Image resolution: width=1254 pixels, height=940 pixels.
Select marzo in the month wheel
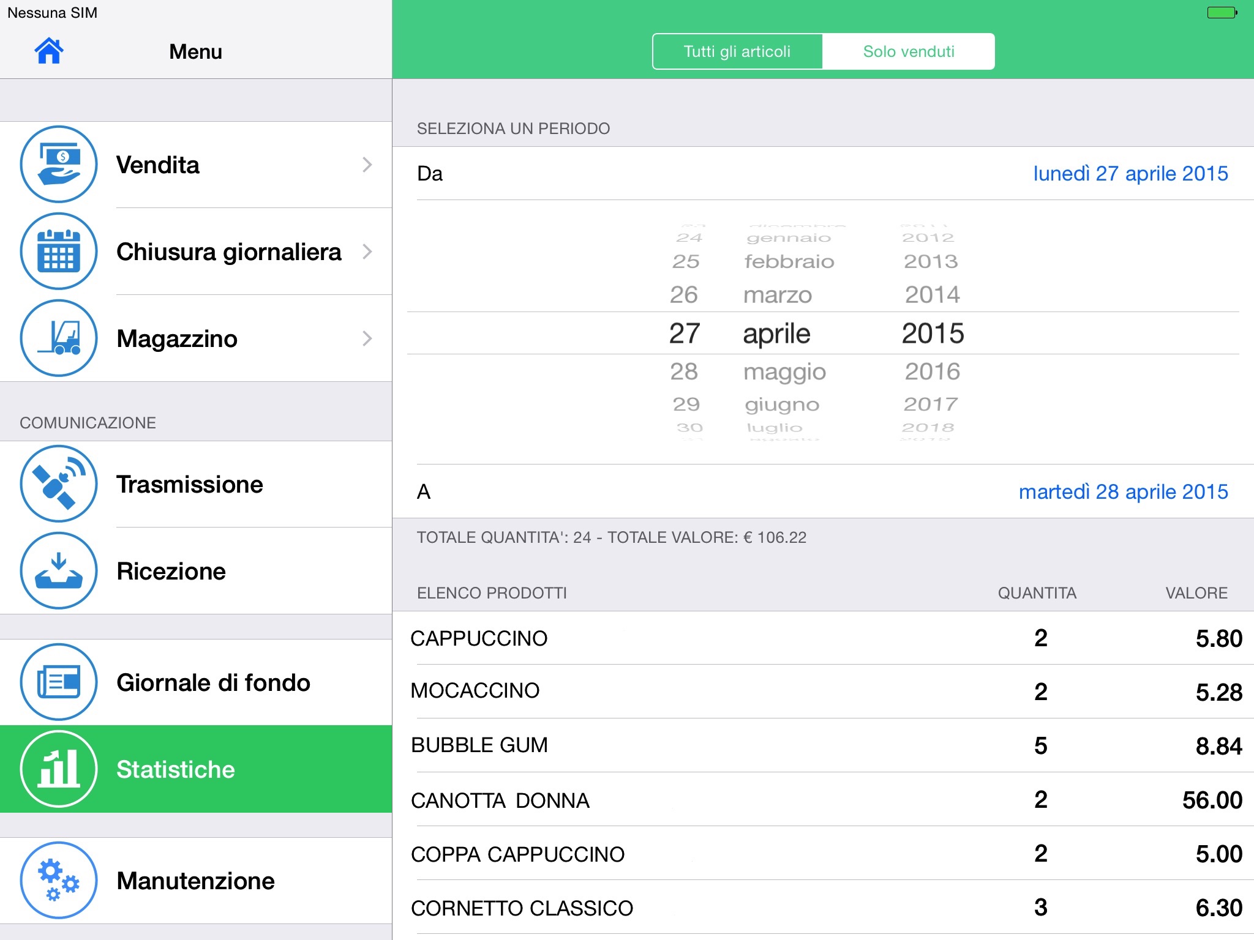[x=778, y=295]
